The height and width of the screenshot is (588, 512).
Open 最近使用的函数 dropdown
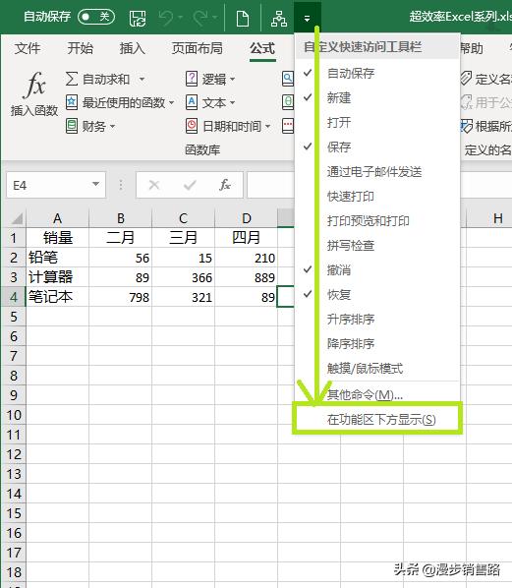pyautogui.click(x=120, y=102)
